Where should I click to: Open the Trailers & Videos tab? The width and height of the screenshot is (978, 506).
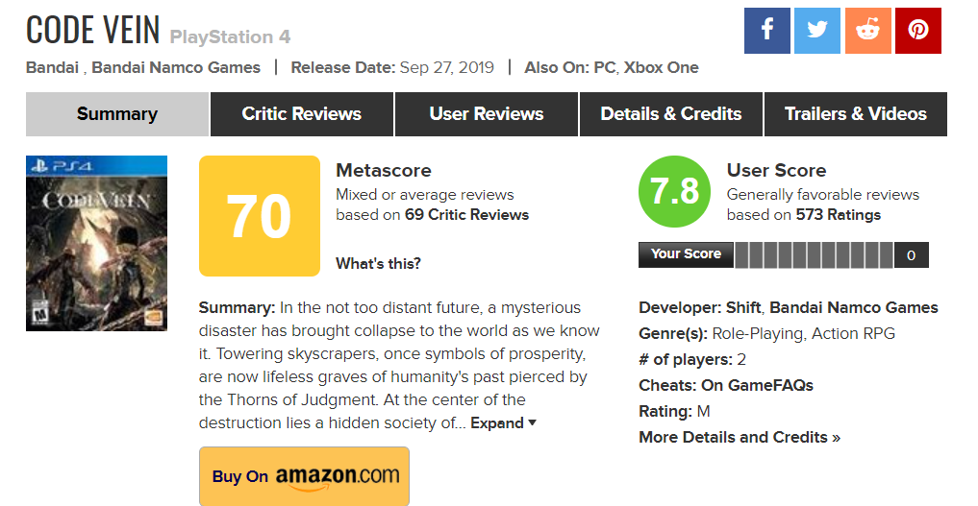pyautogui.click(x=855, y=114)
